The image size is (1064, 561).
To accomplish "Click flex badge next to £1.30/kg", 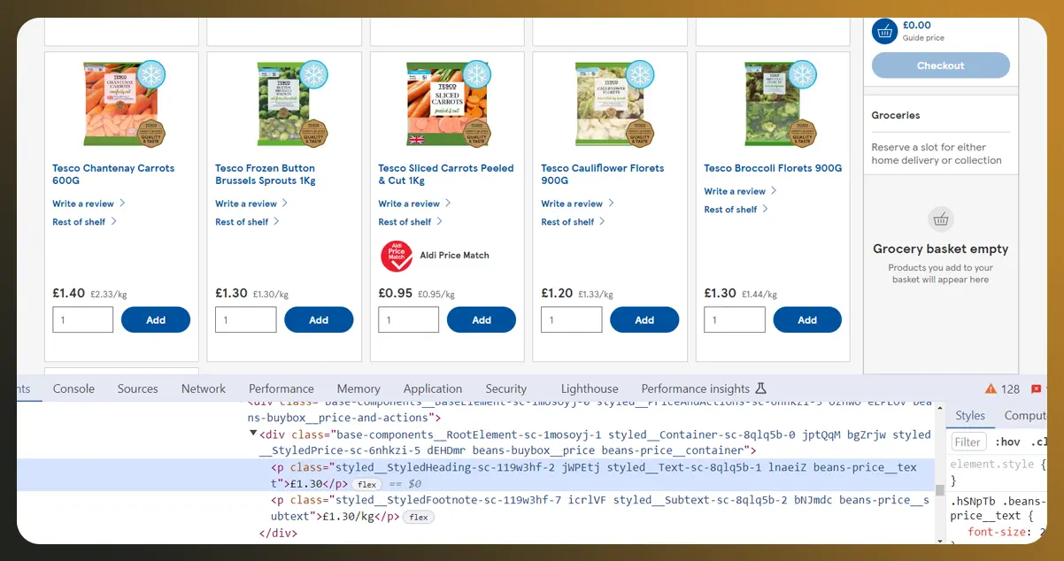I will (x=419, y=517).
